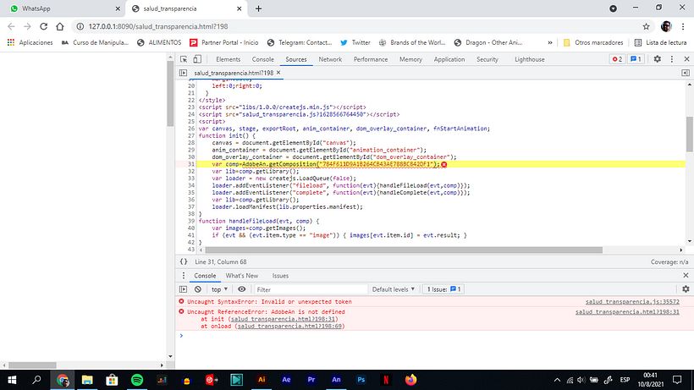The image size is (694, 390).
Task: Open the Aplicaciones bookmarks shortcut
Action: 30,42
